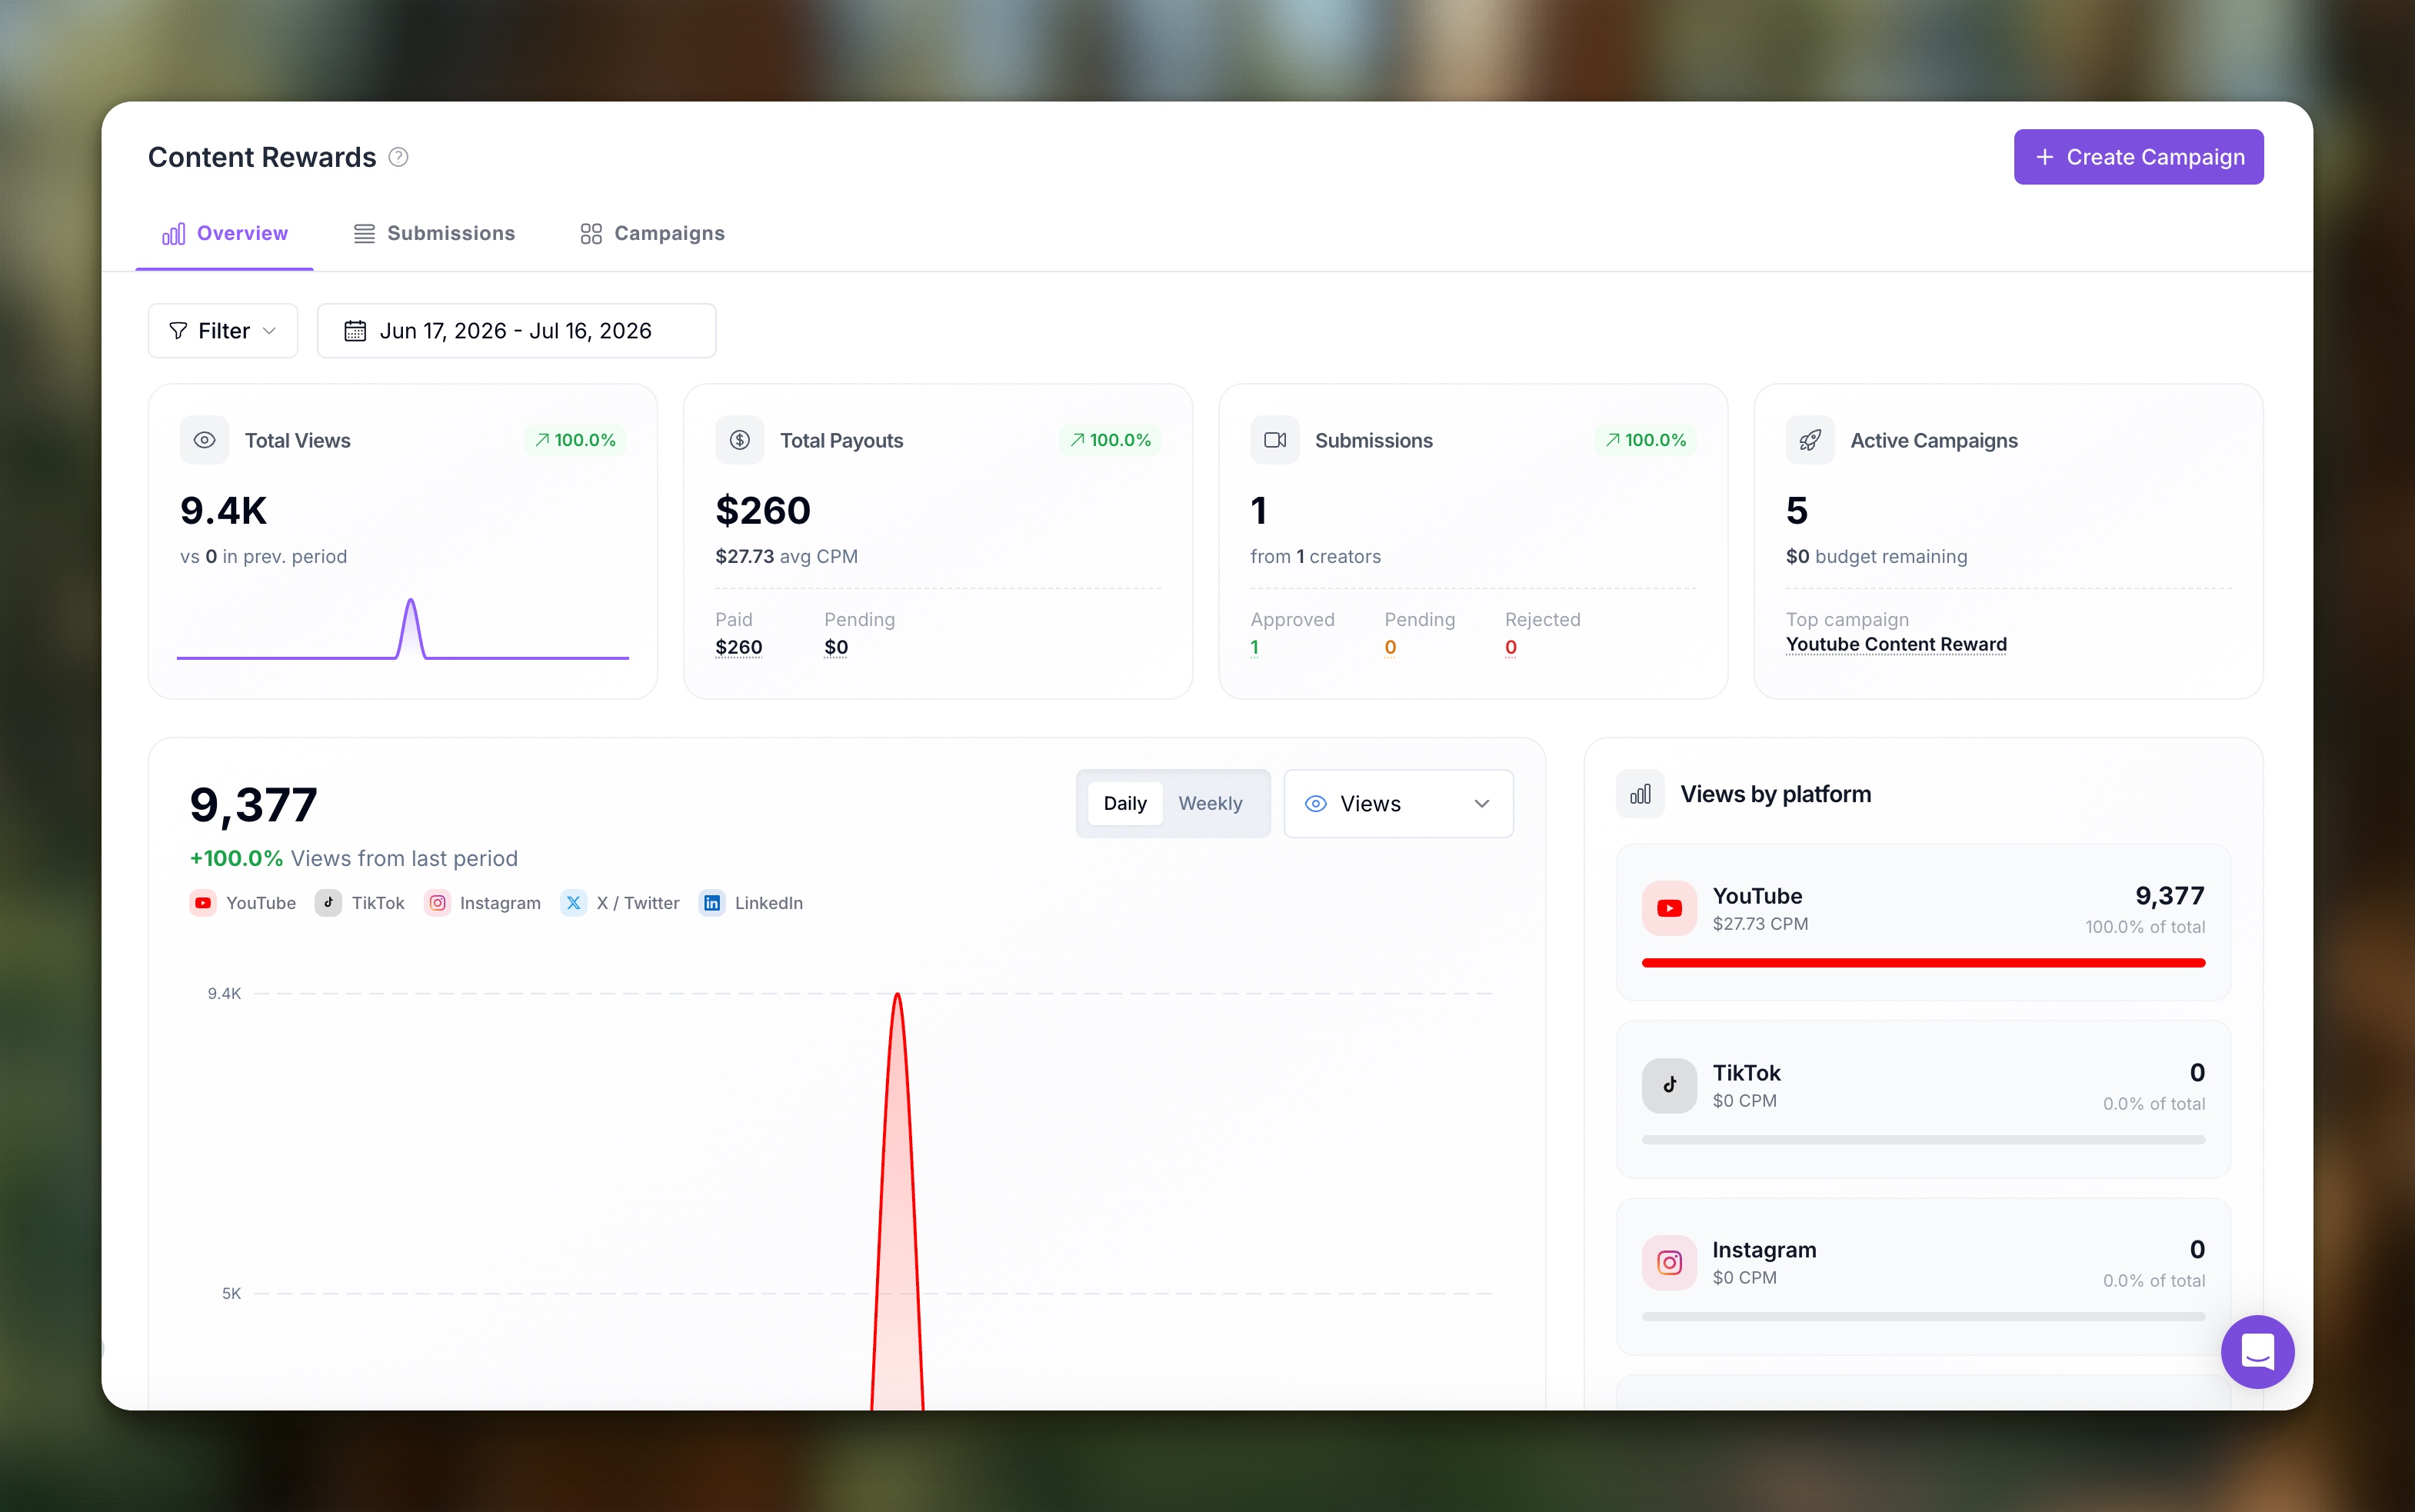This screenshot has width=2415, height=1512.
Task: Open the Filter dropdown
Action: tap(223, 330)
